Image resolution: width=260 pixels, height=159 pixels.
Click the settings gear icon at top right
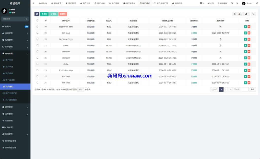pyautogui.click(x=257, y=4)
